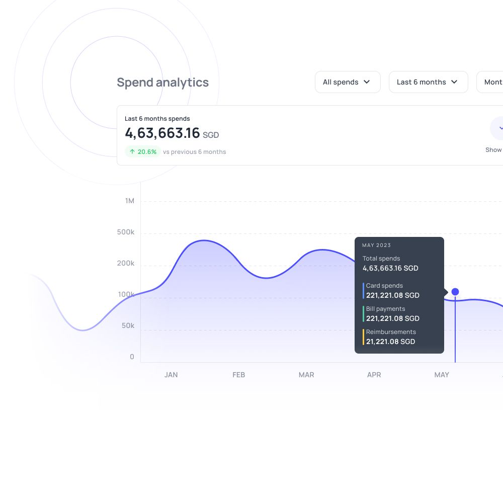
Task: Select the 20.6% growth badge
Action: [x=142, y=151]
